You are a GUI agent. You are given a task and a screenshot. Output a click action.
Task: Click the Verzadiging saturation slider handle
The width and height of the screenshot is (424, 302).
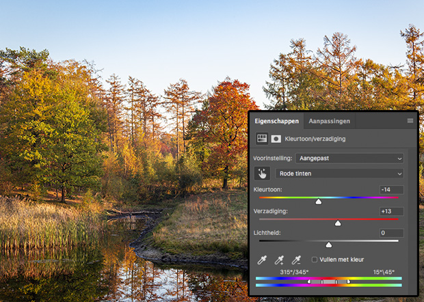(338, 223)
